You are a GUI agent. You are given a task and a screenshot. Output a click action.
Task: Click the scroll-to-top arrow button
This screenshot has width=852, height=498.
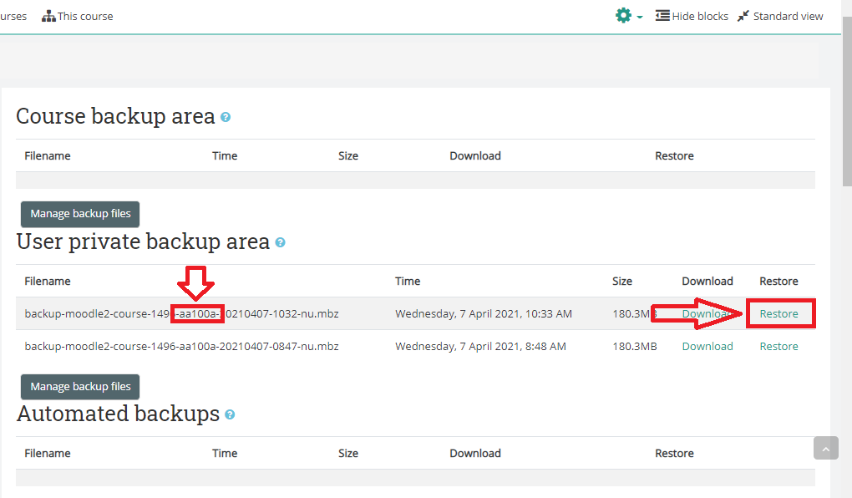coord(826,449)
